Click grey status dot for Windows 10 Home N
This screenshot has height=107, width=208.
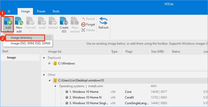click(67, 97)
